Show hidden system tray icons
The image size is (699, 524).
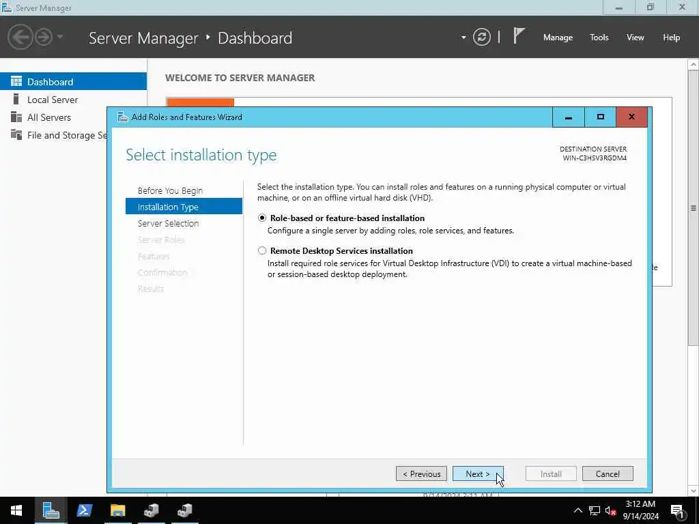(x=577, y=510)
